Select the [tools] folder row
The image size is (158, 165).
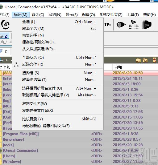click(x=79, y=145)
